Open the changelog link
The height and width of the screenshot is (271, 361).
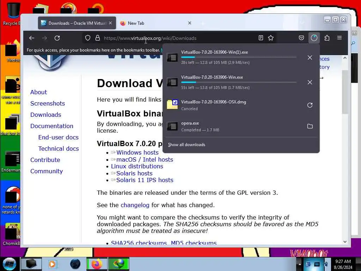135,205
